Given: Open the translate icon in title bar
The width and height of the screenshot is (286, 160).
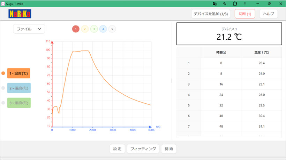Looking at the screenshot, I should click(x=214, y=3).
